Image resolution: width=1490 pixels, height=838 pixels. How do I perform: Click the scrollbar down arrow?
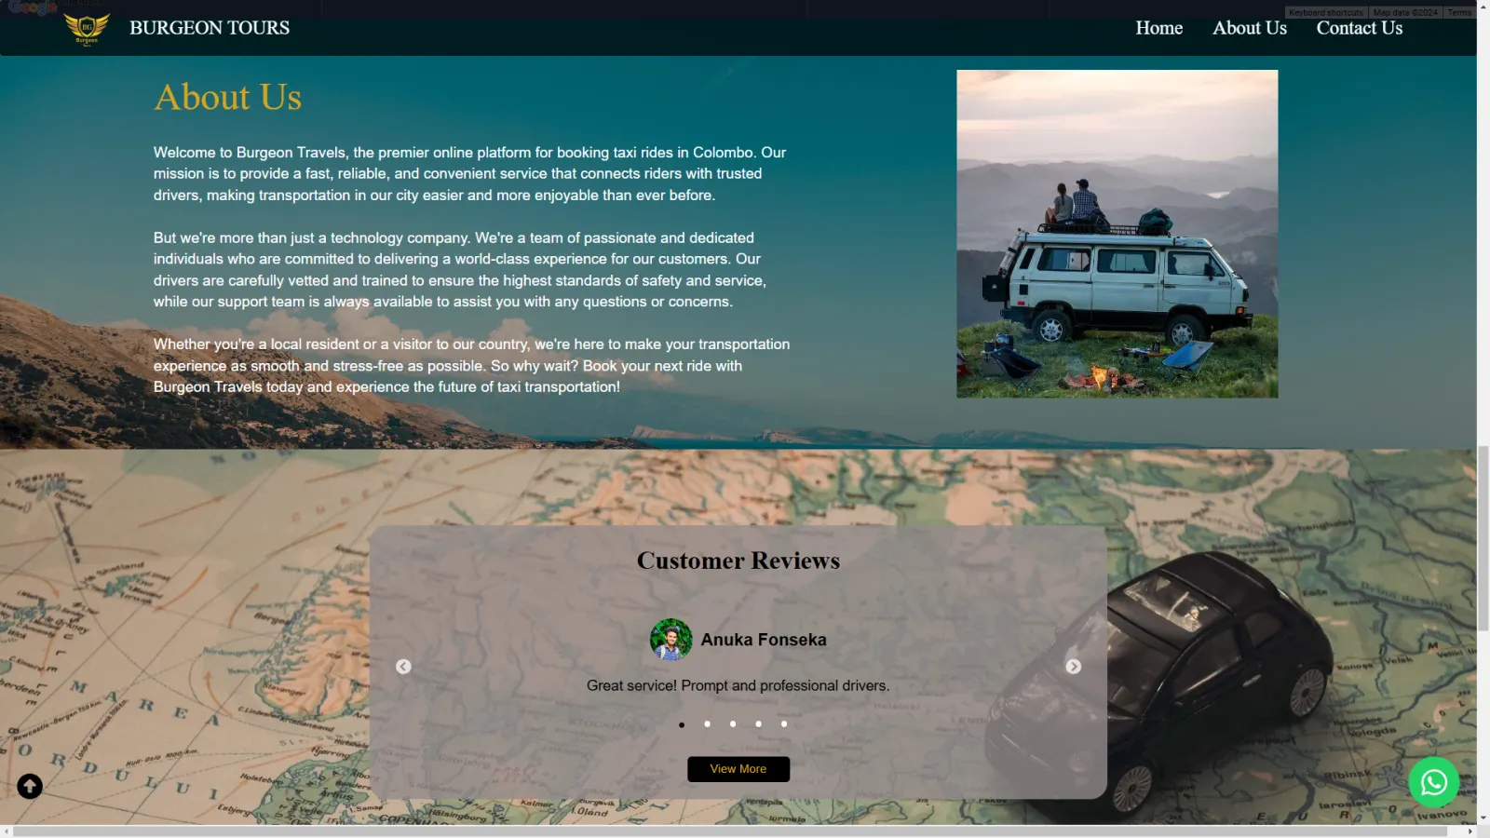(x=1483, y=818)
